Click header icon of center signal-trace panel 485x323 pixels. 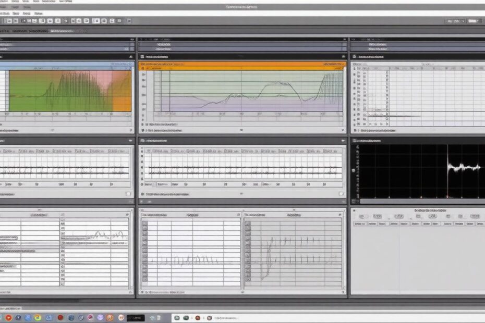(x=142, y=141)
